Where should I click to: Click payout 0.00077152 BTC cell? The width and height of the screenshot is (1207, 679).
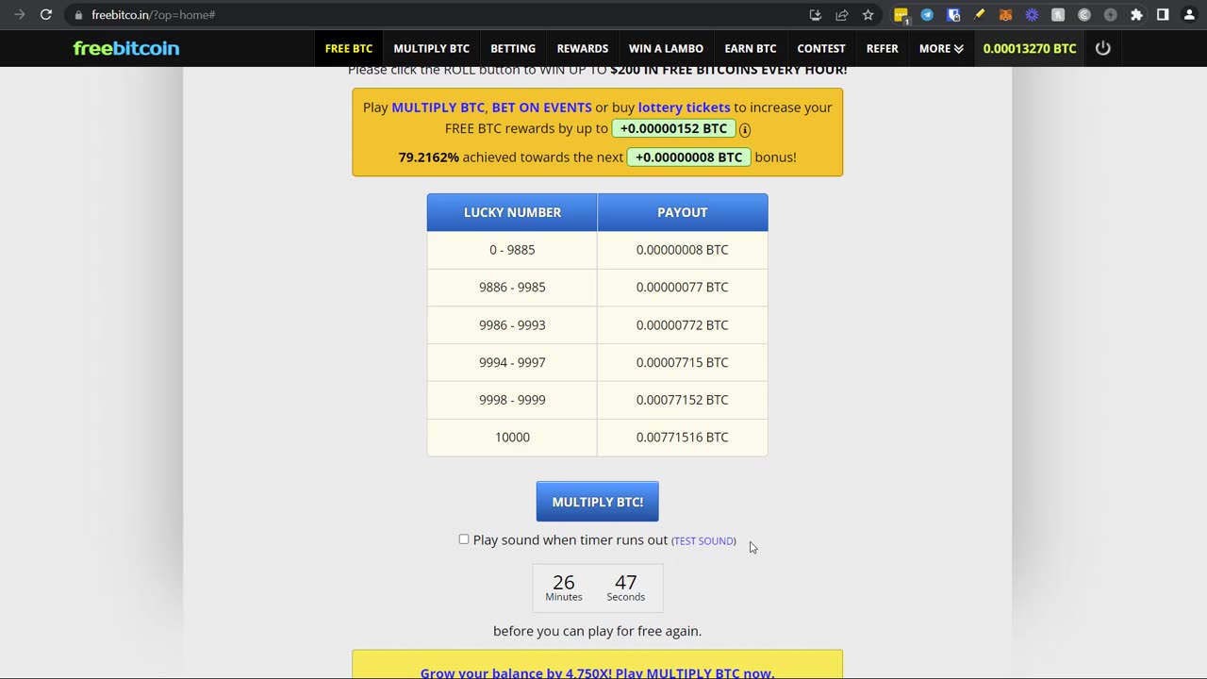point(683,400)
